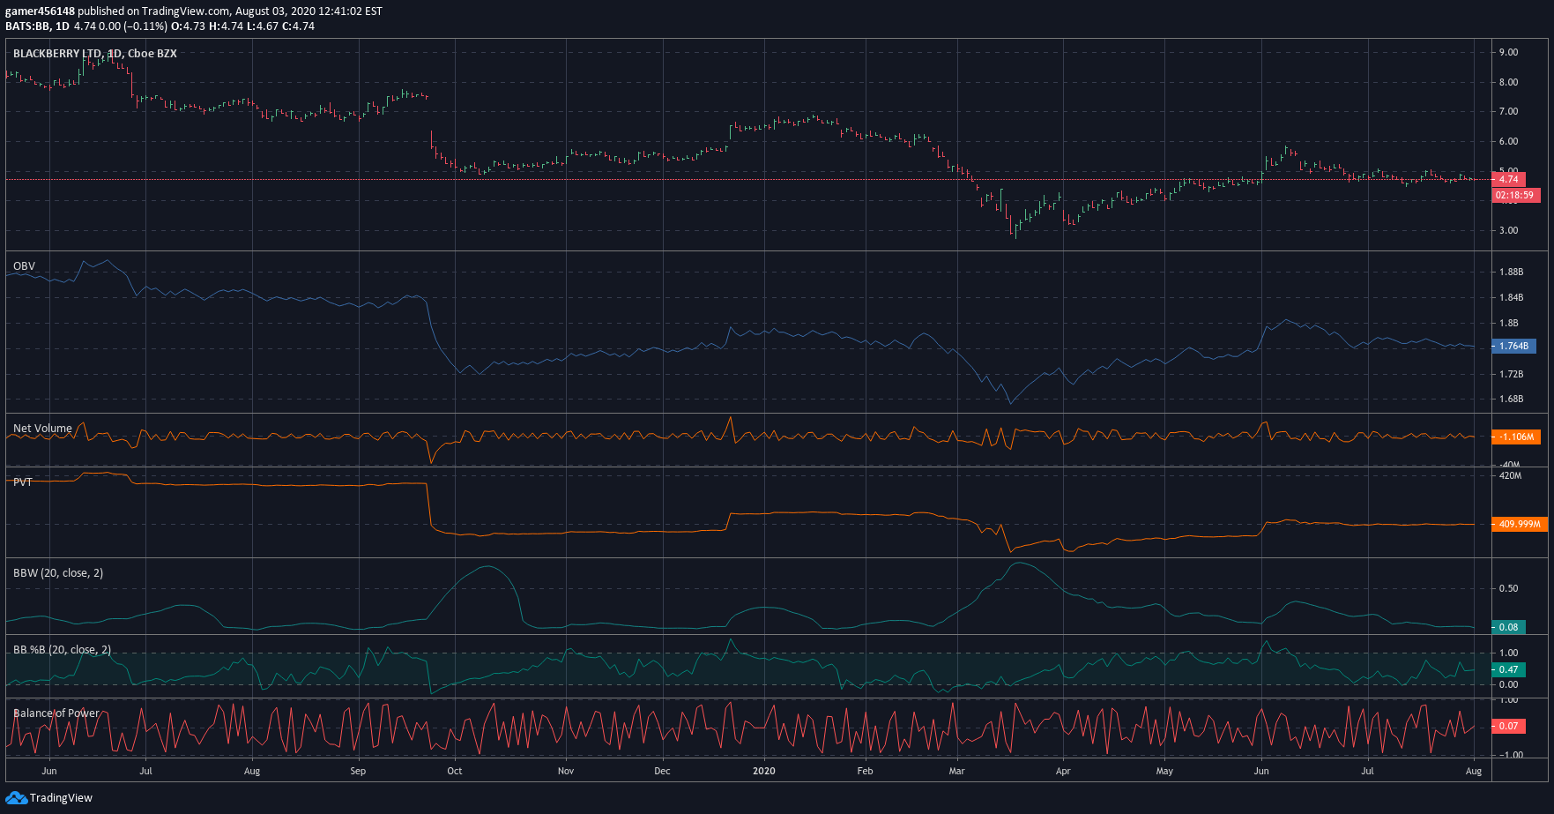1554x814 pixels.
Task: Click the 9.00 price scale label
Action: pyautogui.click(x=1509, y=53)
